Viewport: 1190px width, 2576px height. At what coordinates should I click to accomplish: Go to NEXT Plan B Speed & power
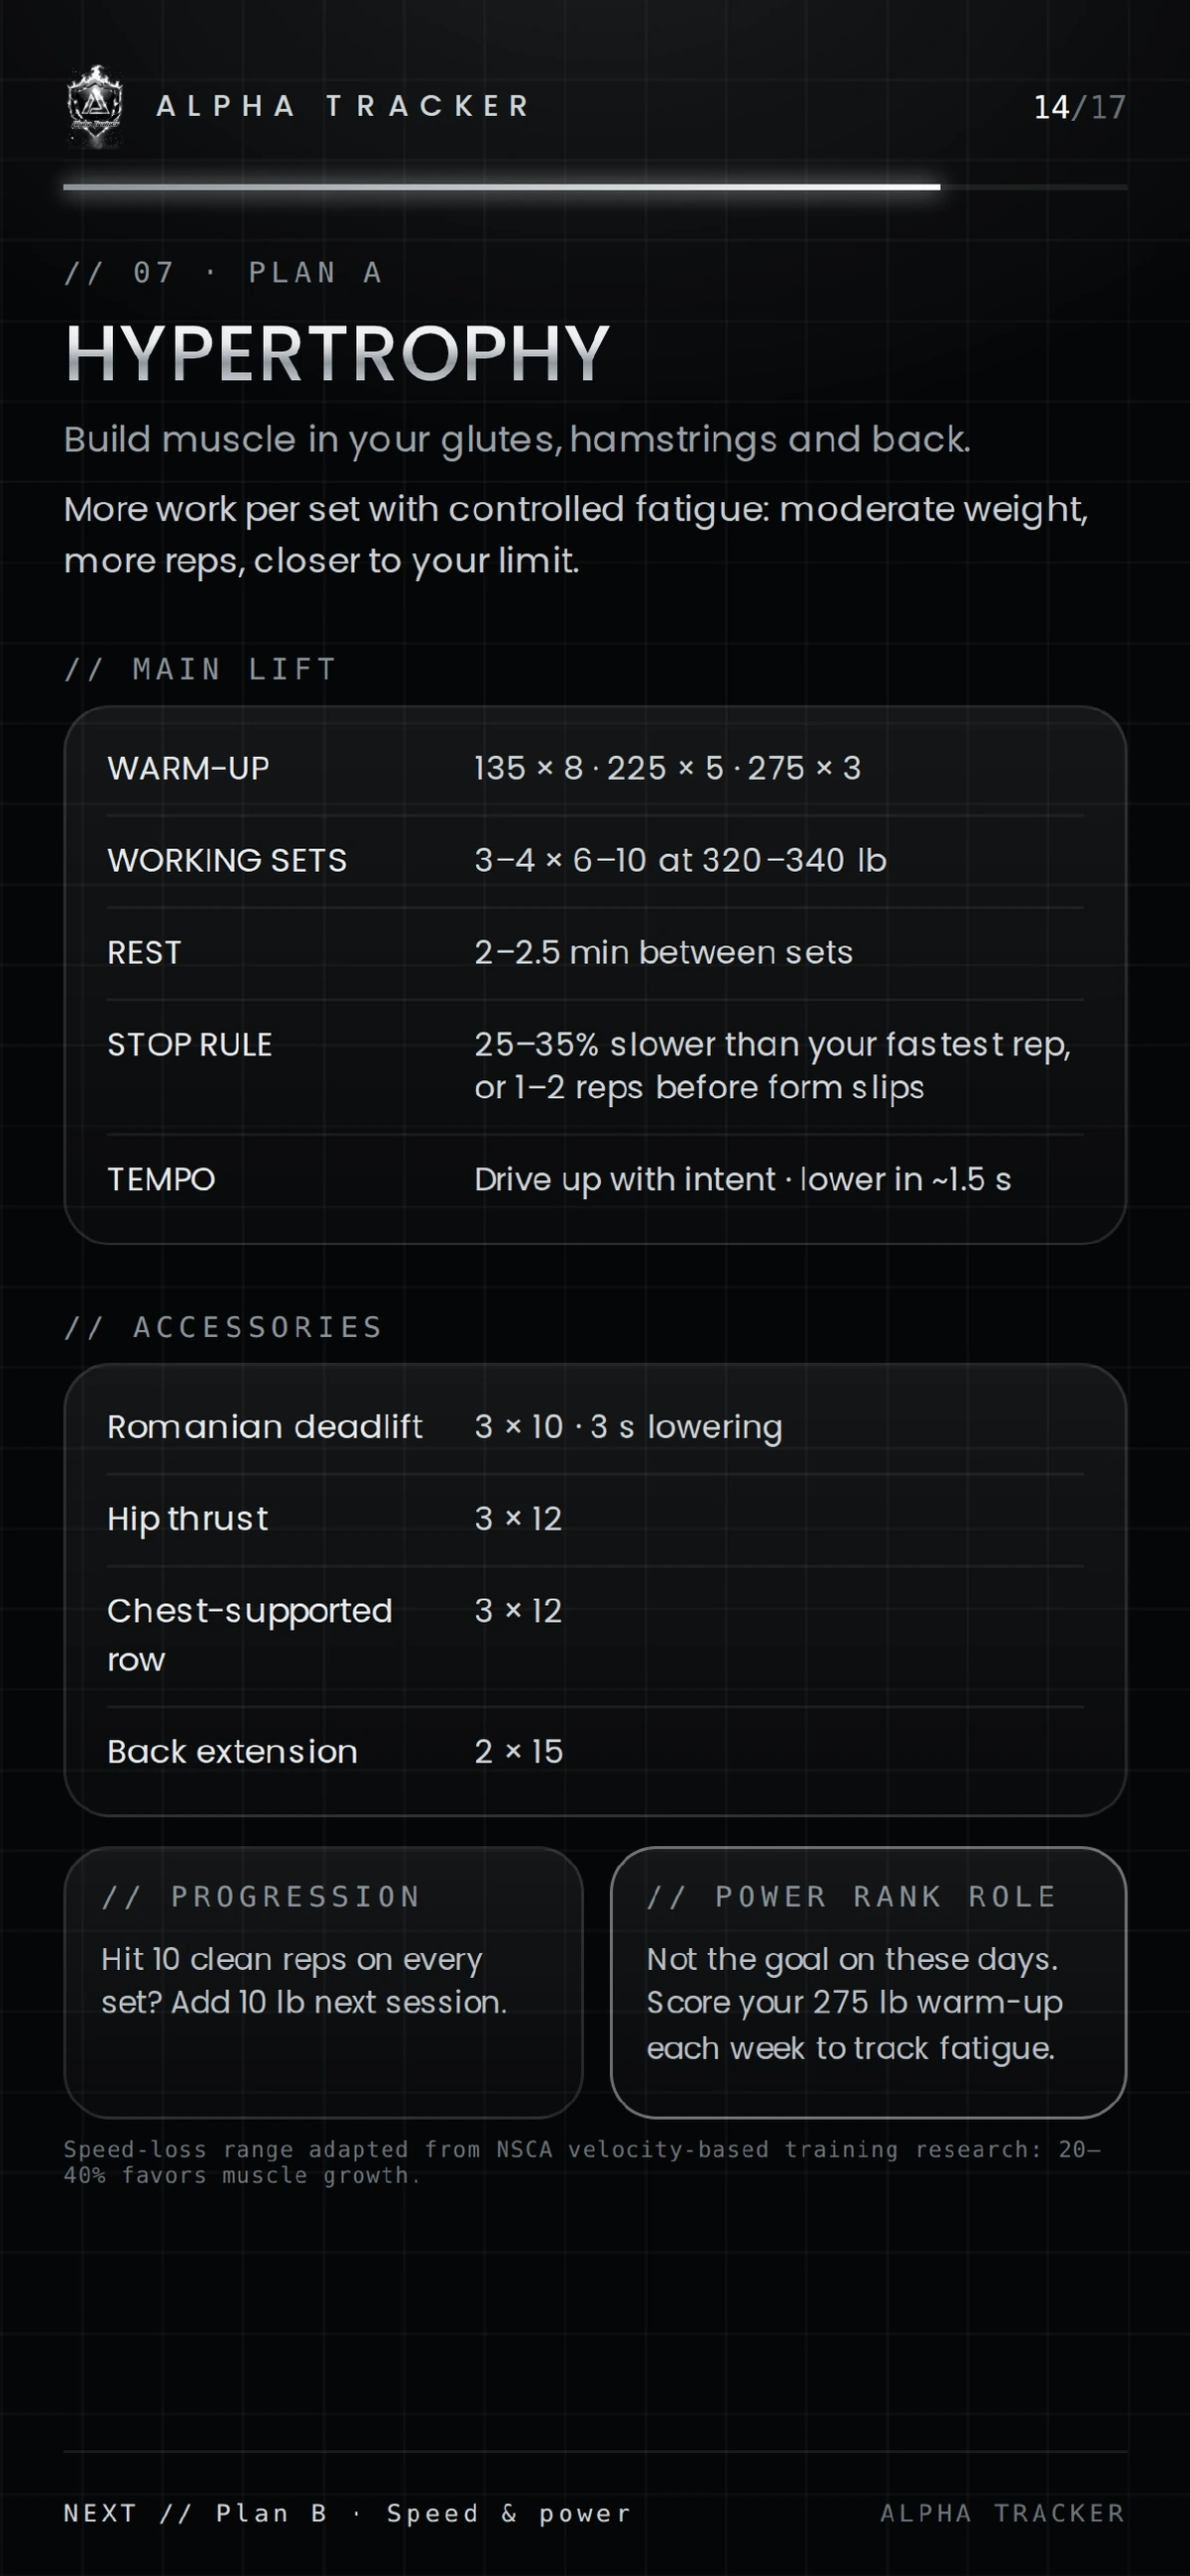pos(347,2513)
